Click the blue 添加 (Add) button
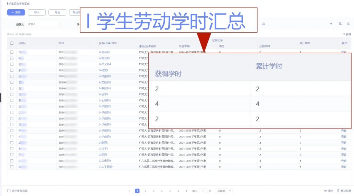This screenshot has width=354, height=196. point(16,12)
